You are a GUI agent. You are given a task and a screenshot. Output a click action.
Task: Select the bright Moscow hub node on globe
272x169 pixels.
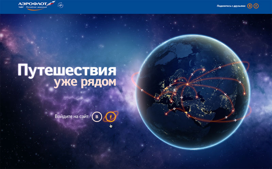pyautogui.click(x=187, y=84)
